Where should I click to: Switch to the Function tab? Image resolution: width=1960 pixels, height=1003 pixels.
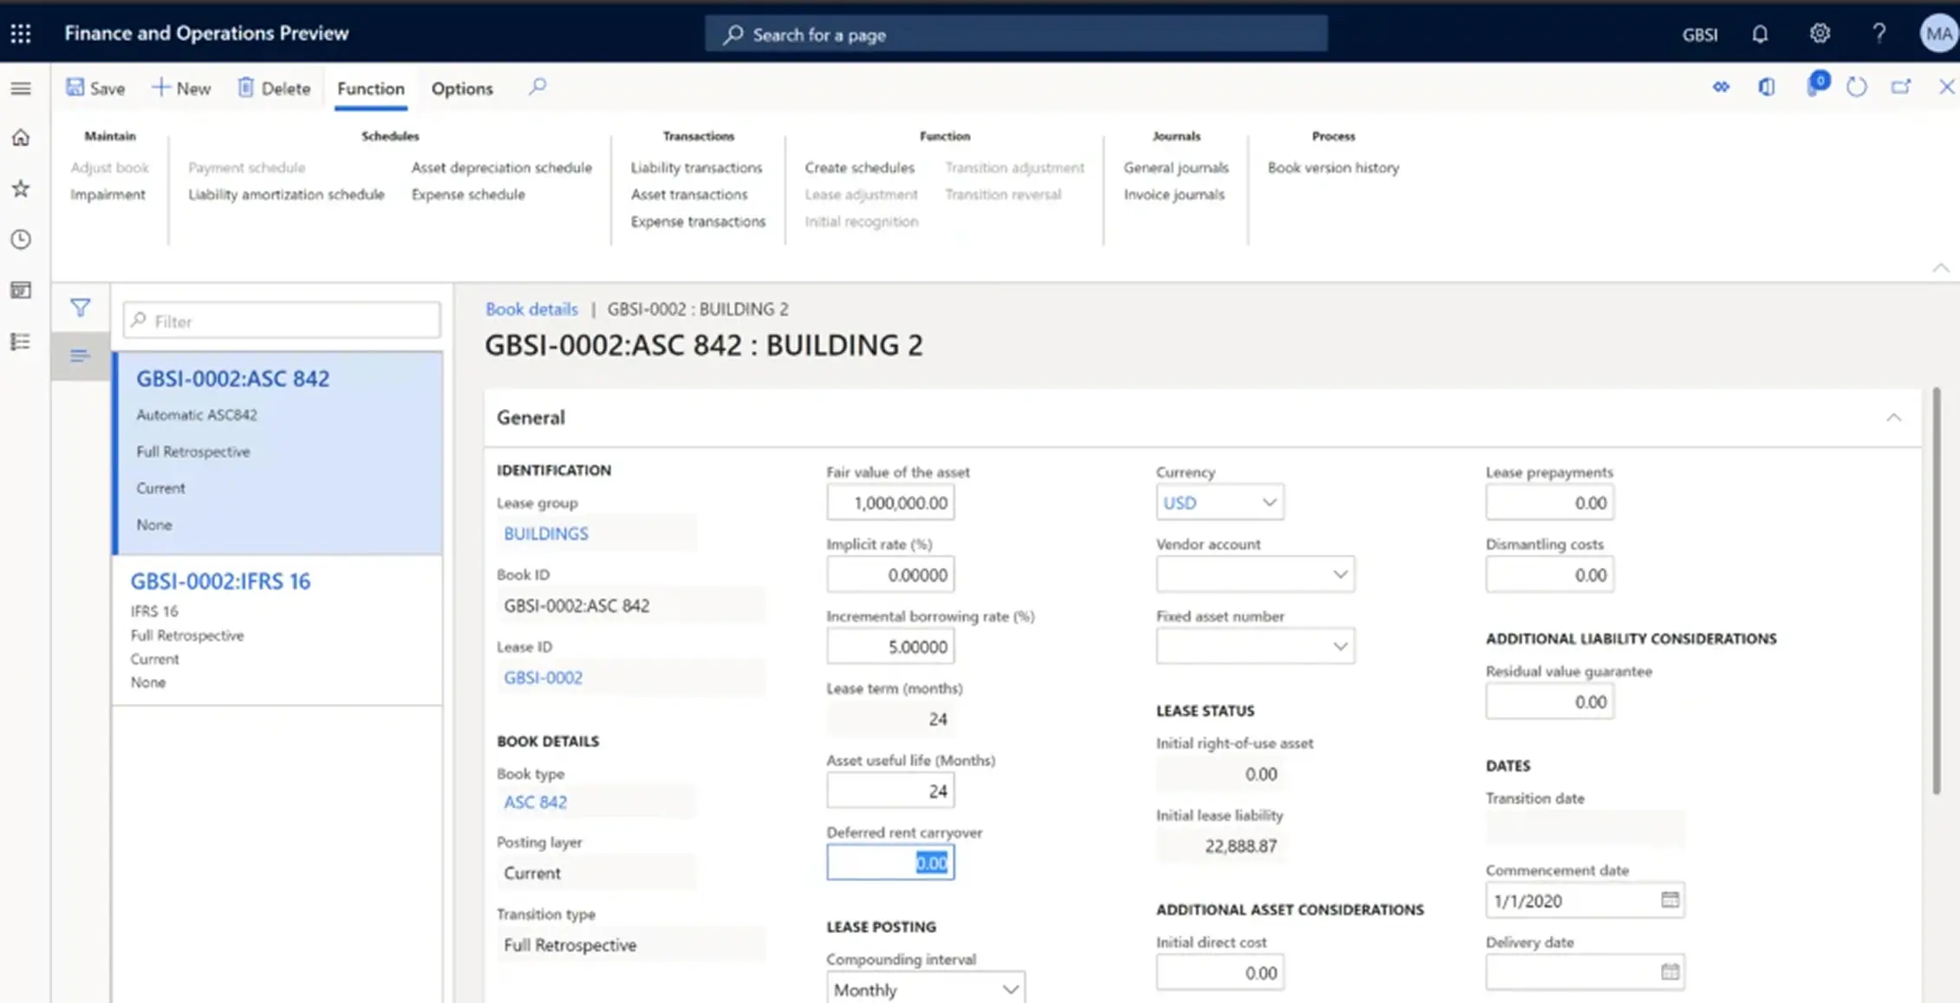pyautogui.click(x=370, y=88)
